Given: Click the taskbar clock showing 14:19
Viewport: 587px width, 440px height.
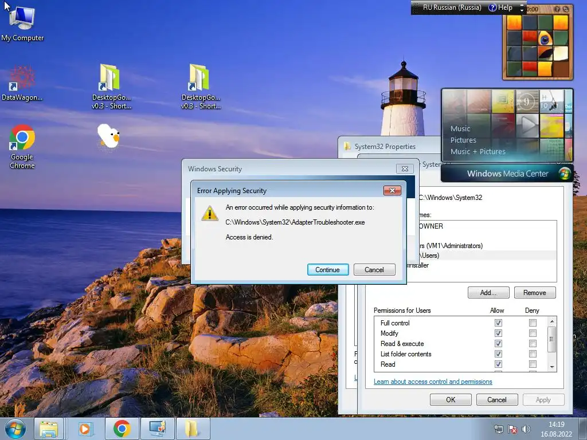Looking at the screenshot, I should 556,429.
